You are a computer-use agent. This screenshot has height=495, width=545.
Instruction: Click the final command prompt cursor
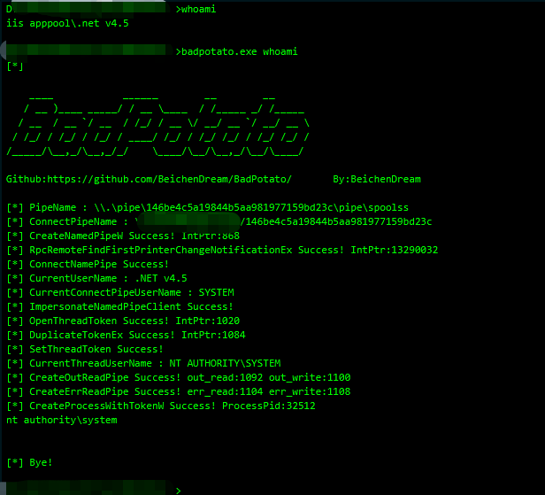(x=179, y=491)
